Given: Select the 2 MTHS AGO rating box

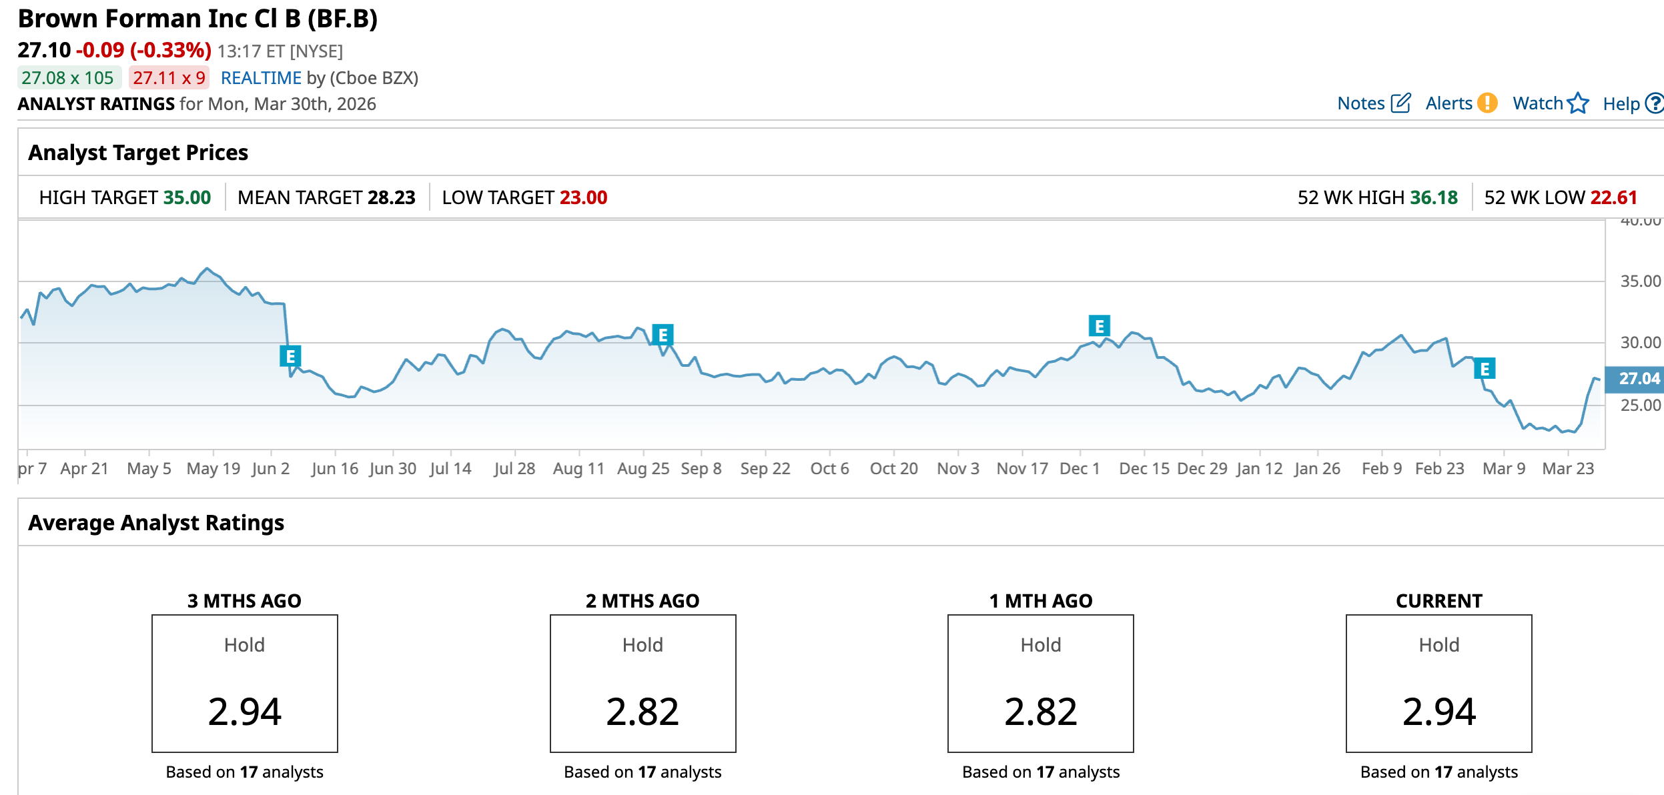Looking at the screenshot, I should pyautogui.click(x=643, y=684).
